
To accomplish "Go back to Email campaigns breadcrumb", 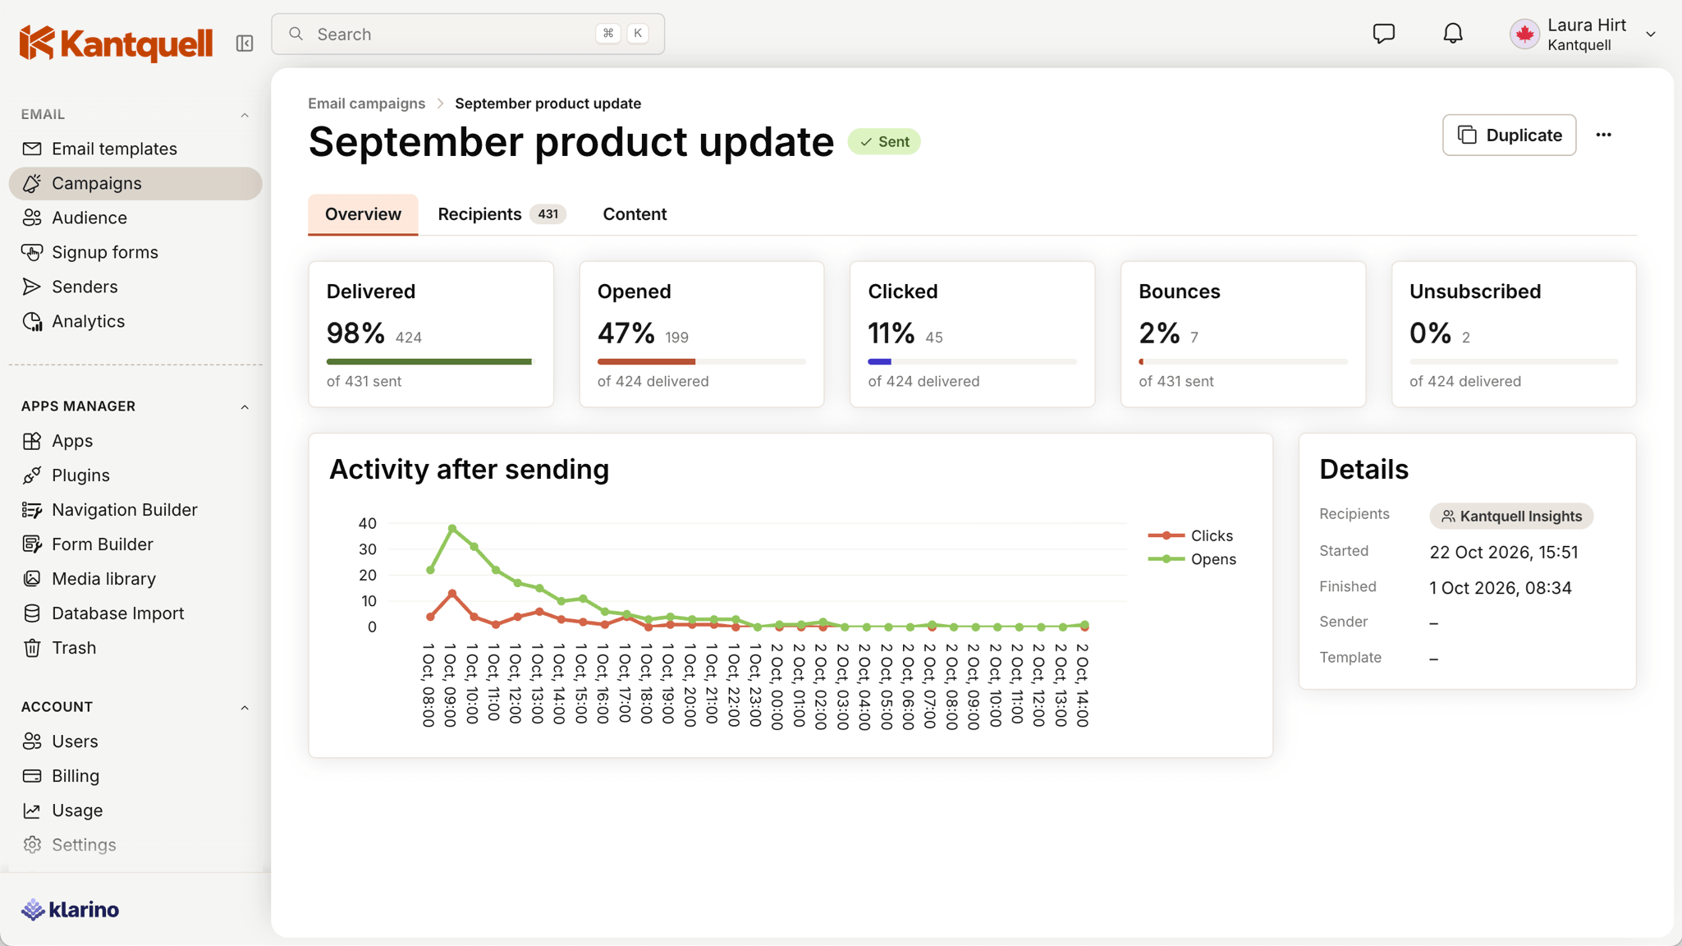I will 366,103.
